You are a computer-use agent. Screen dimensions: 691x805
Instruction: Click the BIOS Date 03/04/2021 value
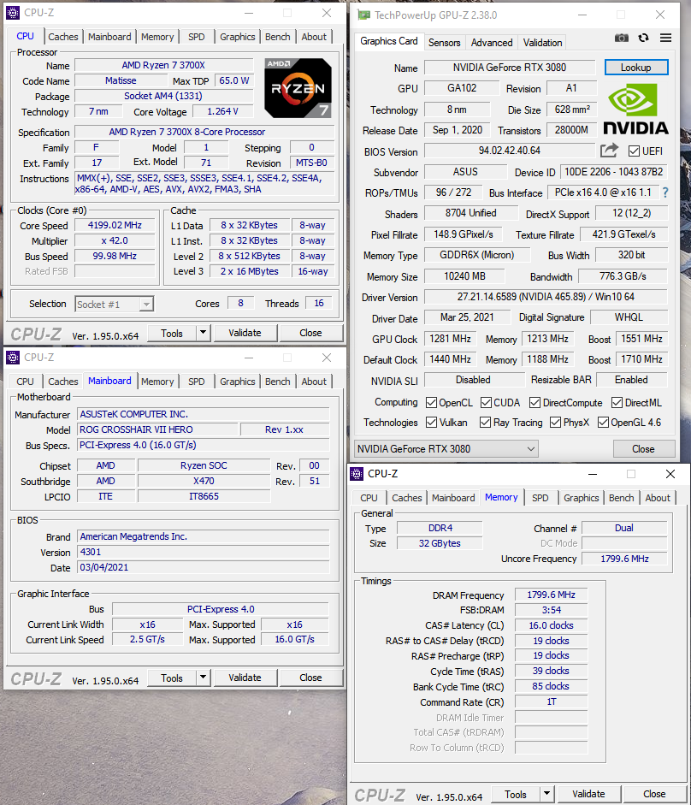click(204, 567)
